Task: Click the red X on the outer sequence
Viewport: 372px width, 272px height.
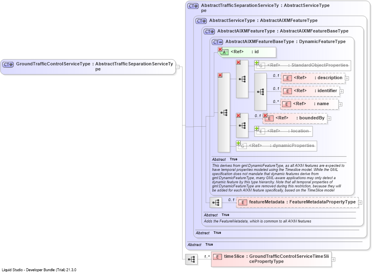Action: pos(220,75)
